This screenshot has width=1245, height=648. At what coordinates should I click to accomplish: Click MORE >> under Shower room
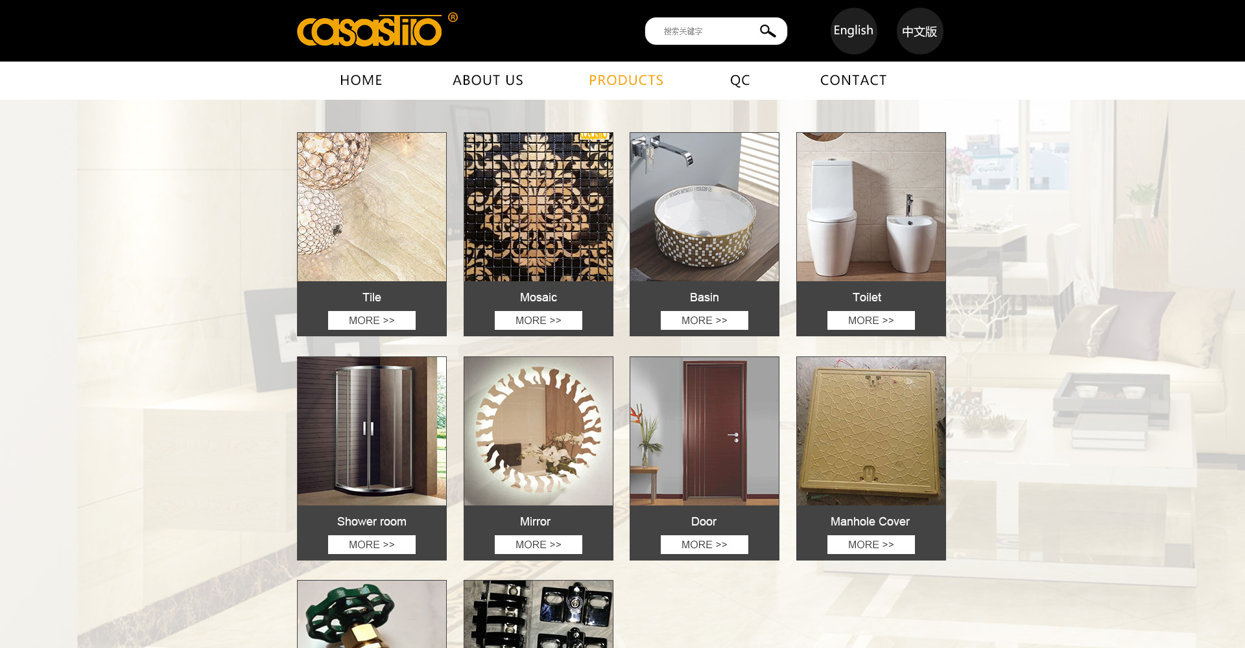(x=372, y=544)
